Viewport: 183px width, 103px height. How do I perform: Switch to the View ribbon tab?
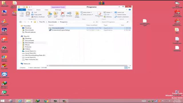pos(46,10)
